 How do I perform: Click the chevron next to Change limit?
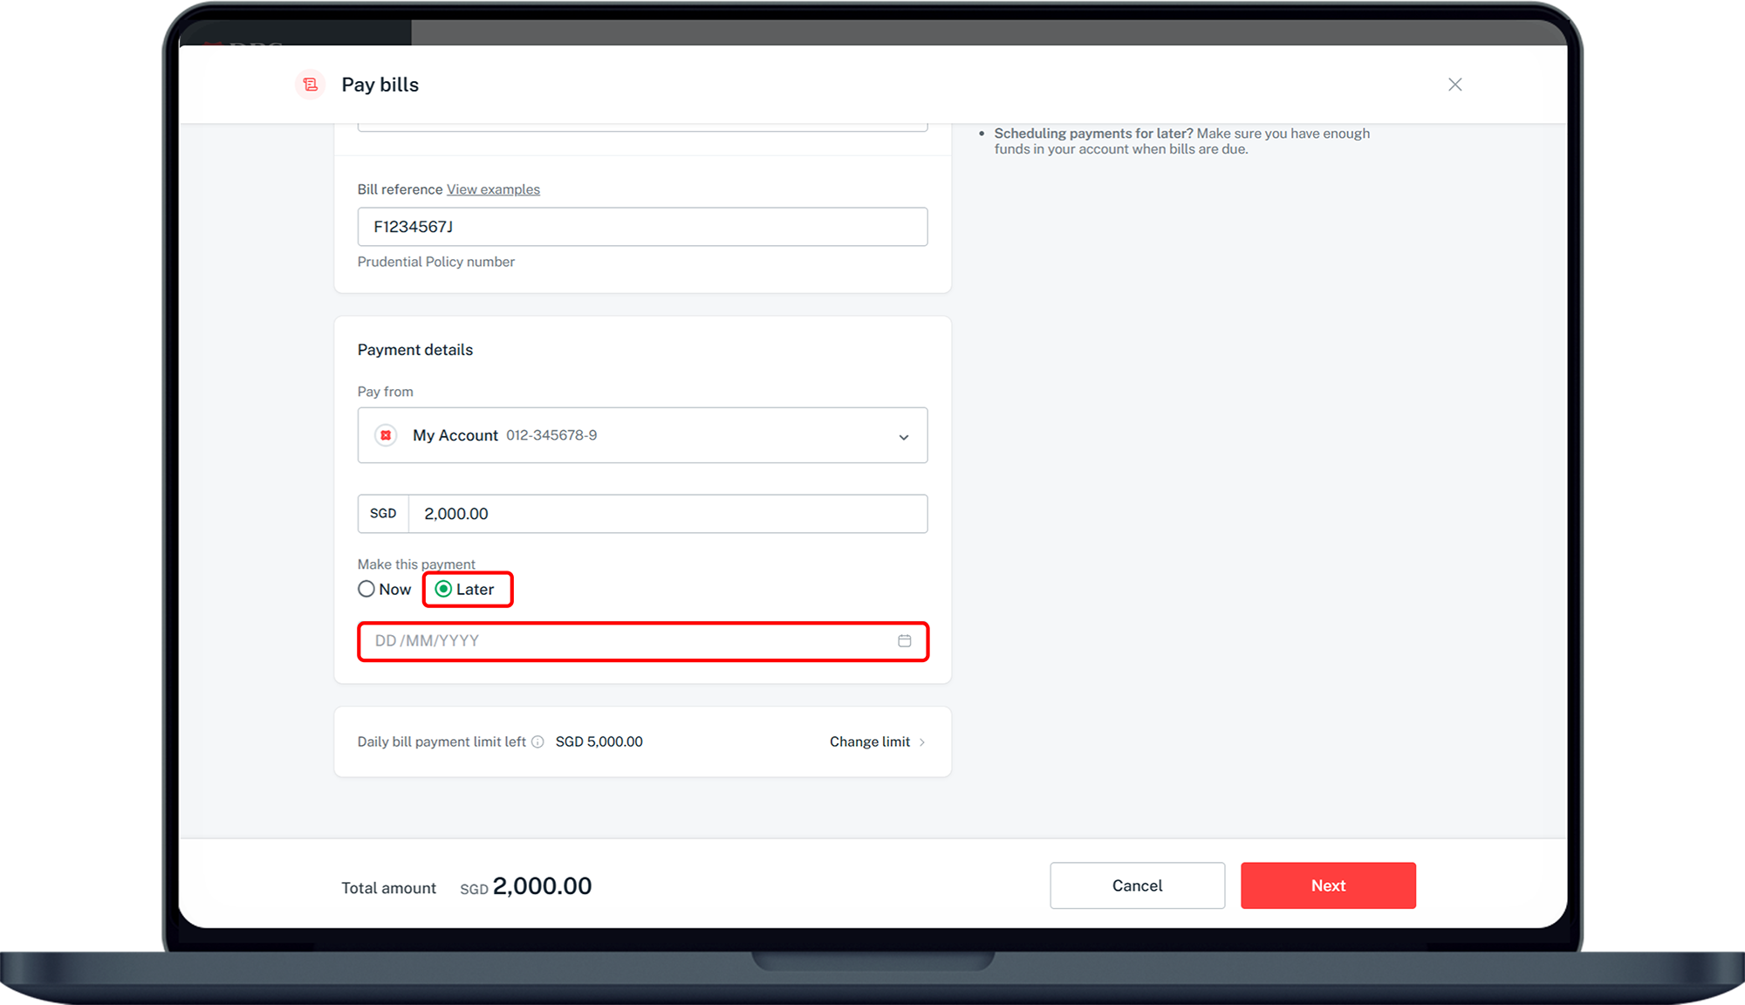click(x=922, y=742)
